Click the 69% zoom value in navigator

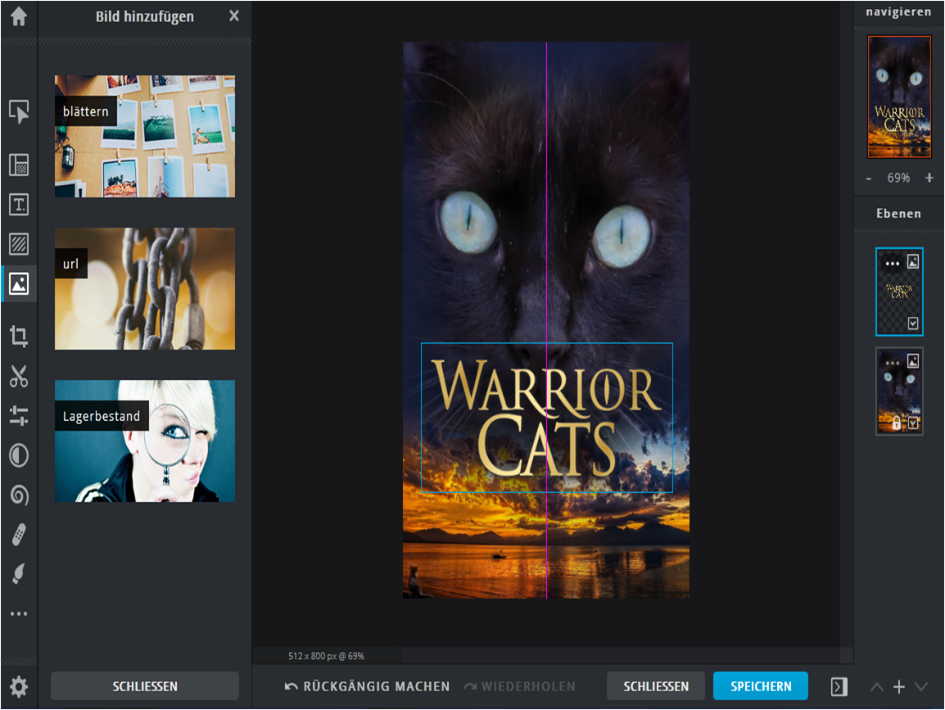tap(898, 178)
